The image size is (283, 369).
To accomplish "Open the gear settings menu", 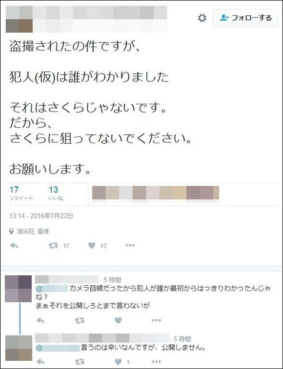I will pos(202,18).
